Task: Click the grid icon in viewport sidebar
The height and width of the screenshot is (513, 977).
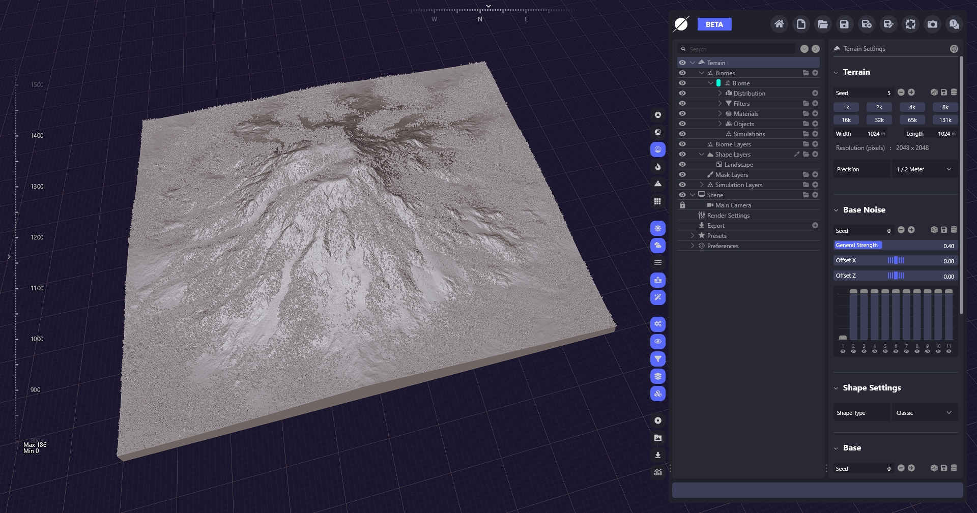Action: [x=658, y=201]
